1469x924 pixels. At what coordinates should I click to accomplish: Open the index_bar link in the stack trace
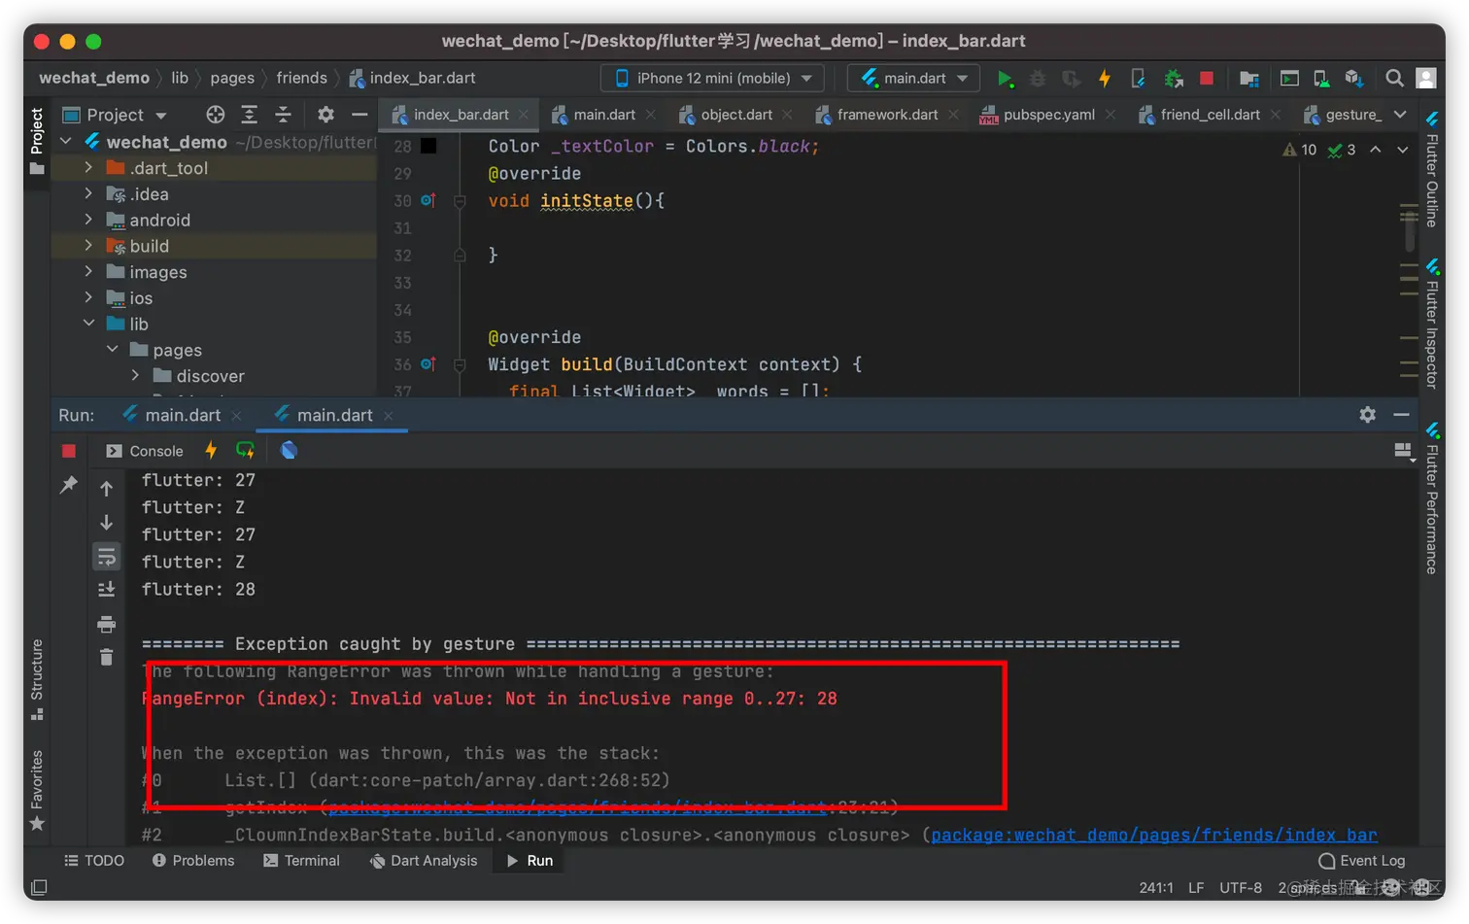click(1153, 835)
